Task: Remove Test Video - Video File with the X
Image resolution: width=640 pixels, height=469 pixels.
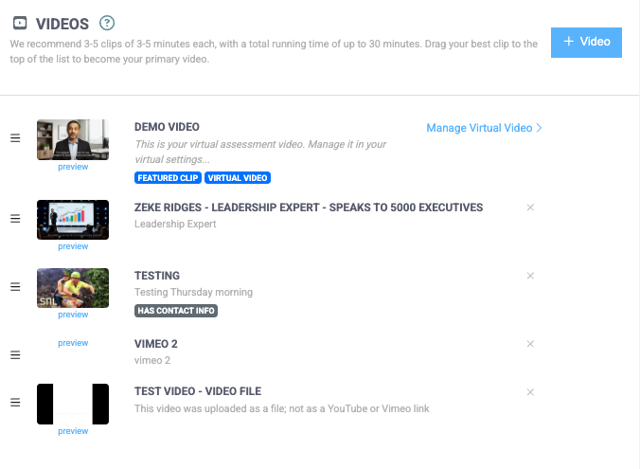Action: (x=530, y=392)
